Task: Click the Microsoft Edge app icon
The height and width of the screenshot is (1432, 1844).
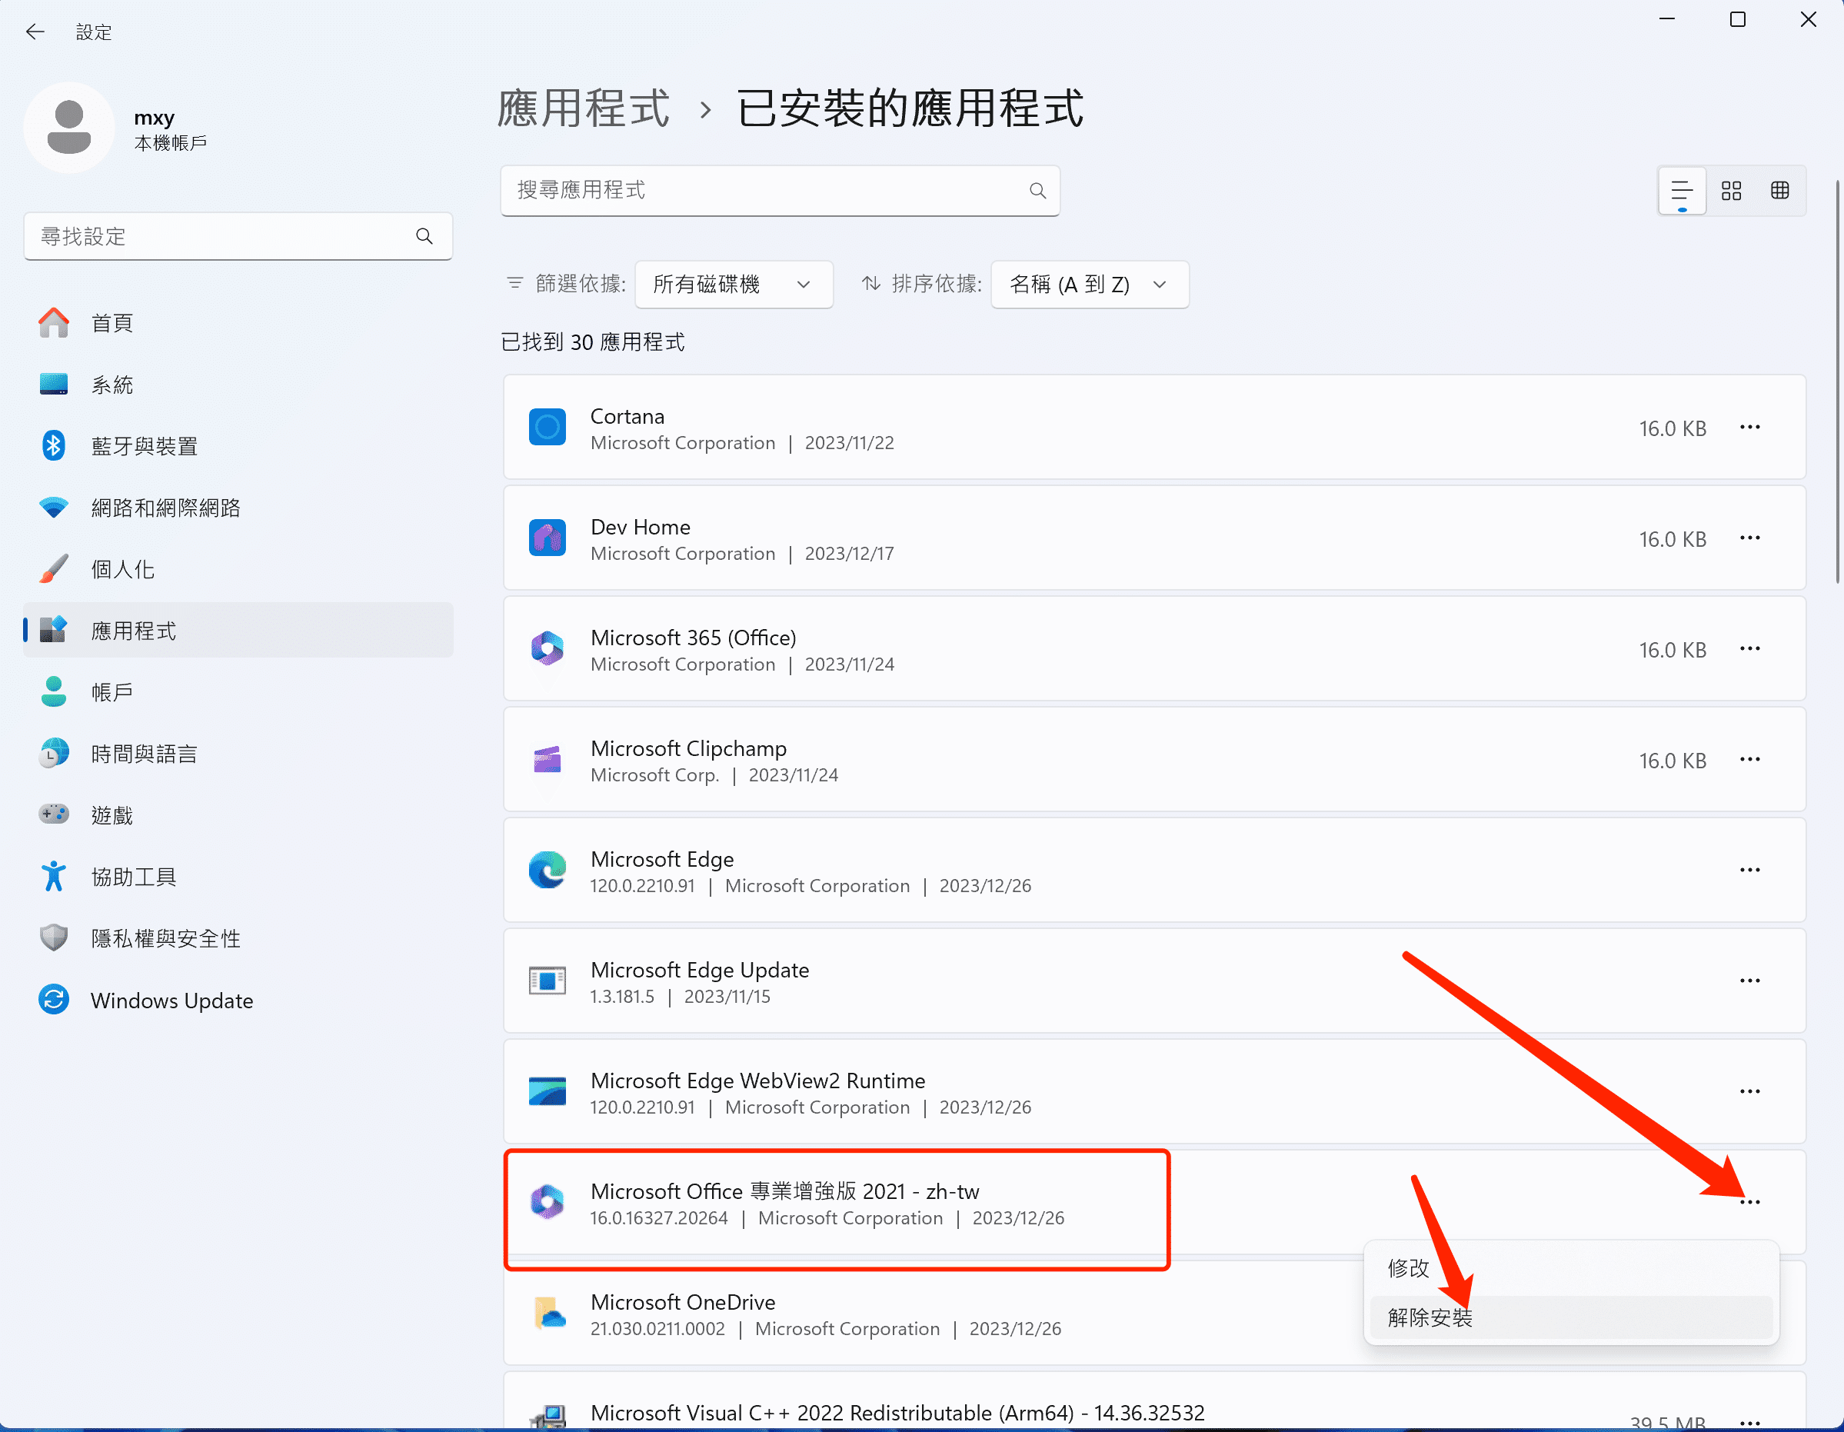Action: 547,871
